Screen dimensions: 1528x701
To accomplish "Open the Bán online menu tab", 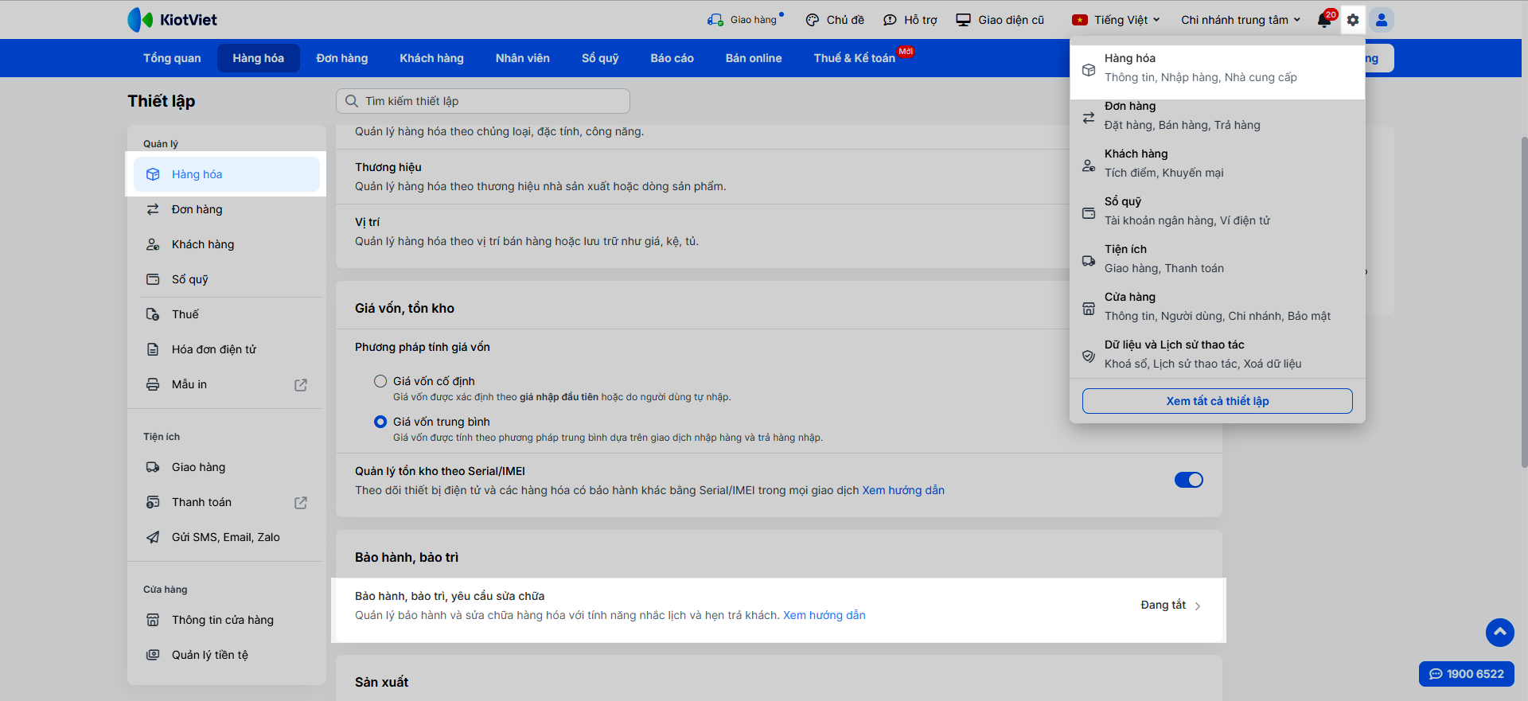I will (754, 58).
